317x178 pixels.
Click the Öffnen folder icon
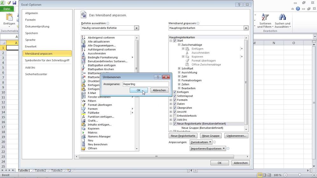83,148
